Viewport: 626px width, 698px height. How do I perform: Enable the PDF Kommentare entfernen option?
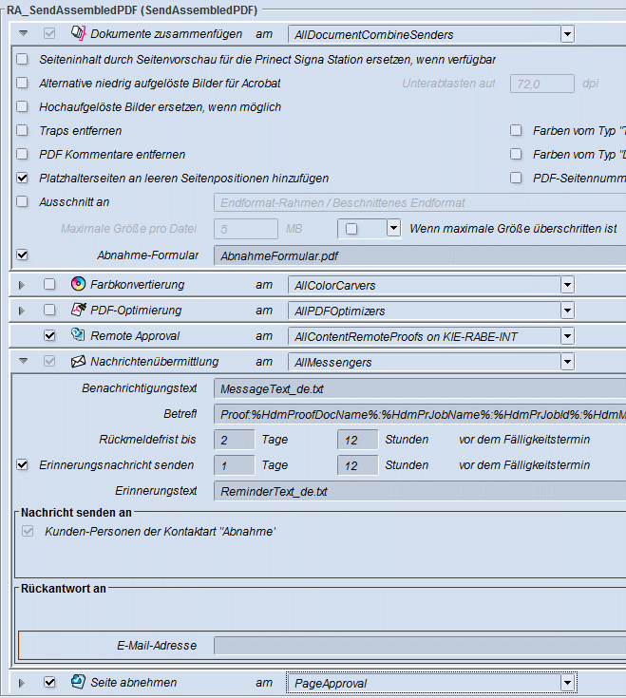pos(23,154)
